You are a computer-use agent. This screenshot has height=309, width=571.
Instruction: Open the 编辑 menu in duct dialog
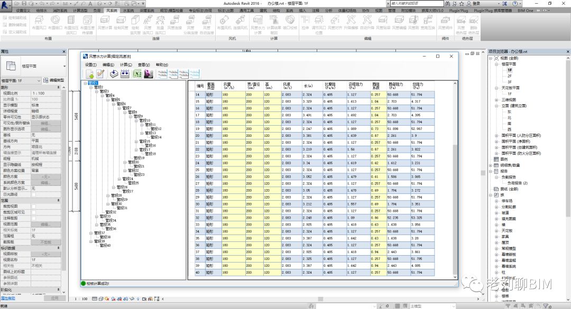108,65
